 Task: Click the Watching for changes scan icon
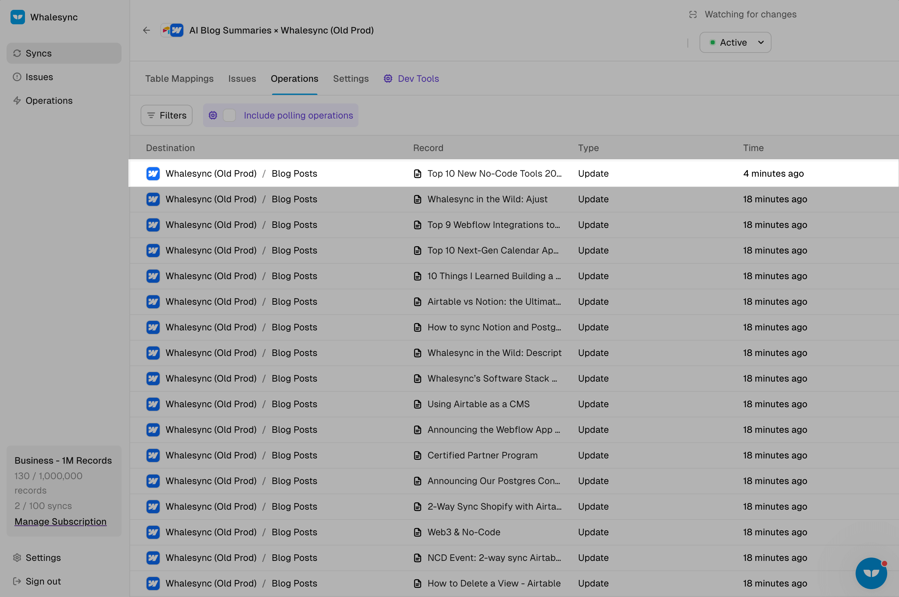(693, 14)
